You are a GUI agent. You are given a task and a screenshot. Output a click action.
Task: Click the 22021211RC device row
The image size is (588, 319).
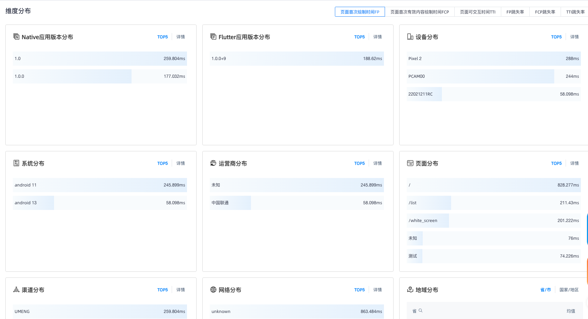[494, 94]
